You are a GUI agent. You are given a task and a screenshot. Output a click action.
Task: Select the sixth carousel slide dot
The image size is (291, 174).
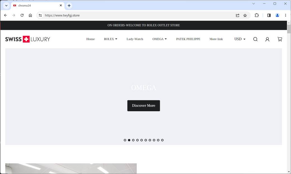pyautogui.click(x=146, y=140)
